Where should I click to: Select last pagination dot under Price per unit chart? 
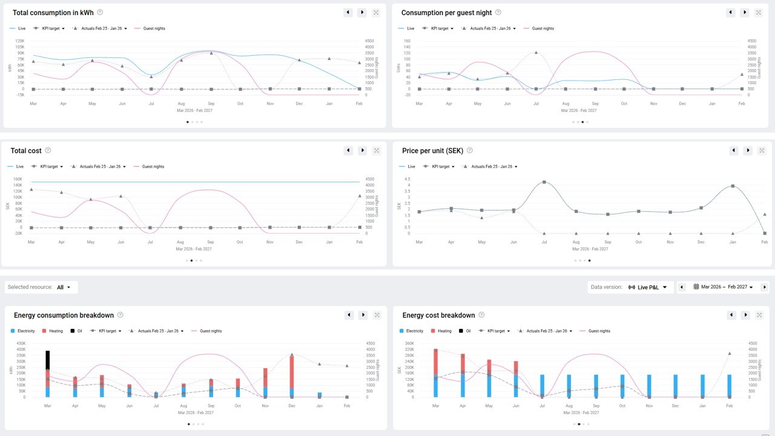(589, 260)
